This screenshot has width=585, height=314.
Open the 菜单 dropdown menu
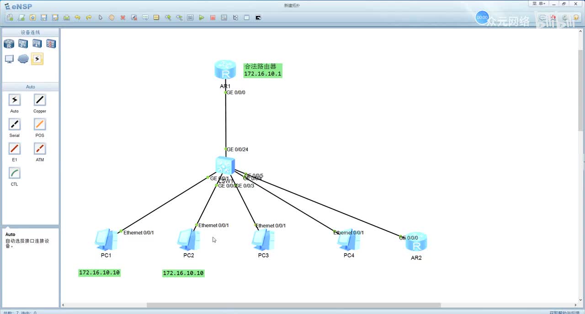coord(539,4)
